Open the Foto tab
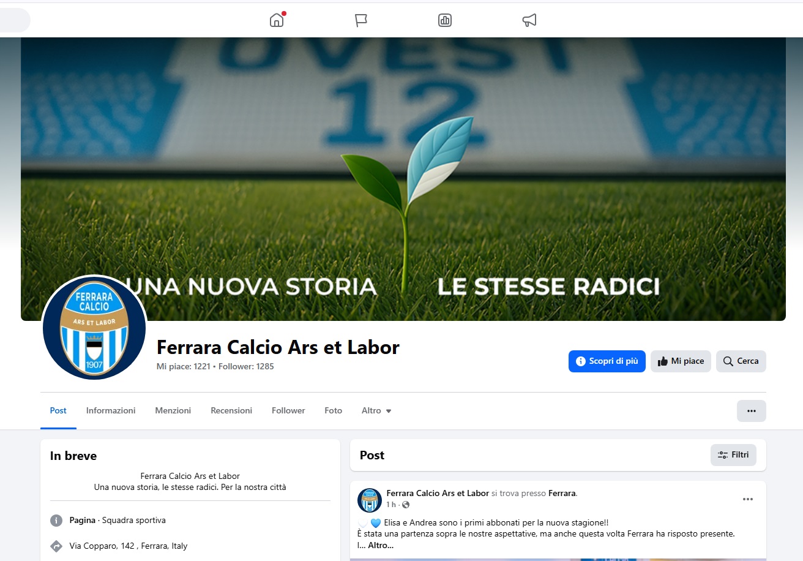This screenshot has width=803, height=561. point(333,410)
